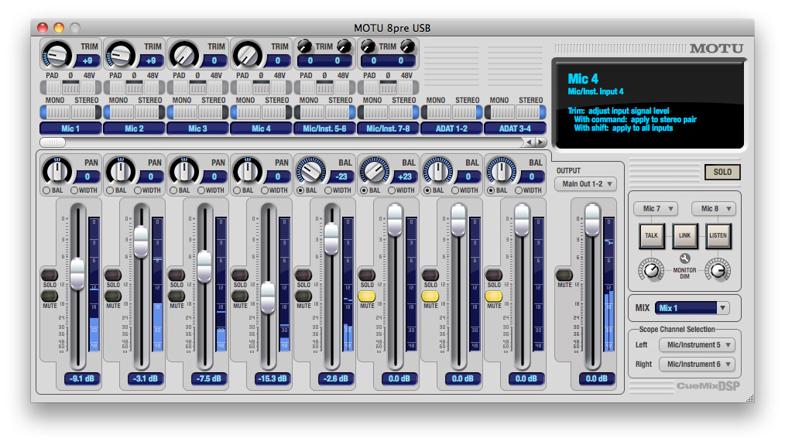Click the Mic 4 trim knob
The height and width of the screenshot is (445, 785).
coord(246,54)
